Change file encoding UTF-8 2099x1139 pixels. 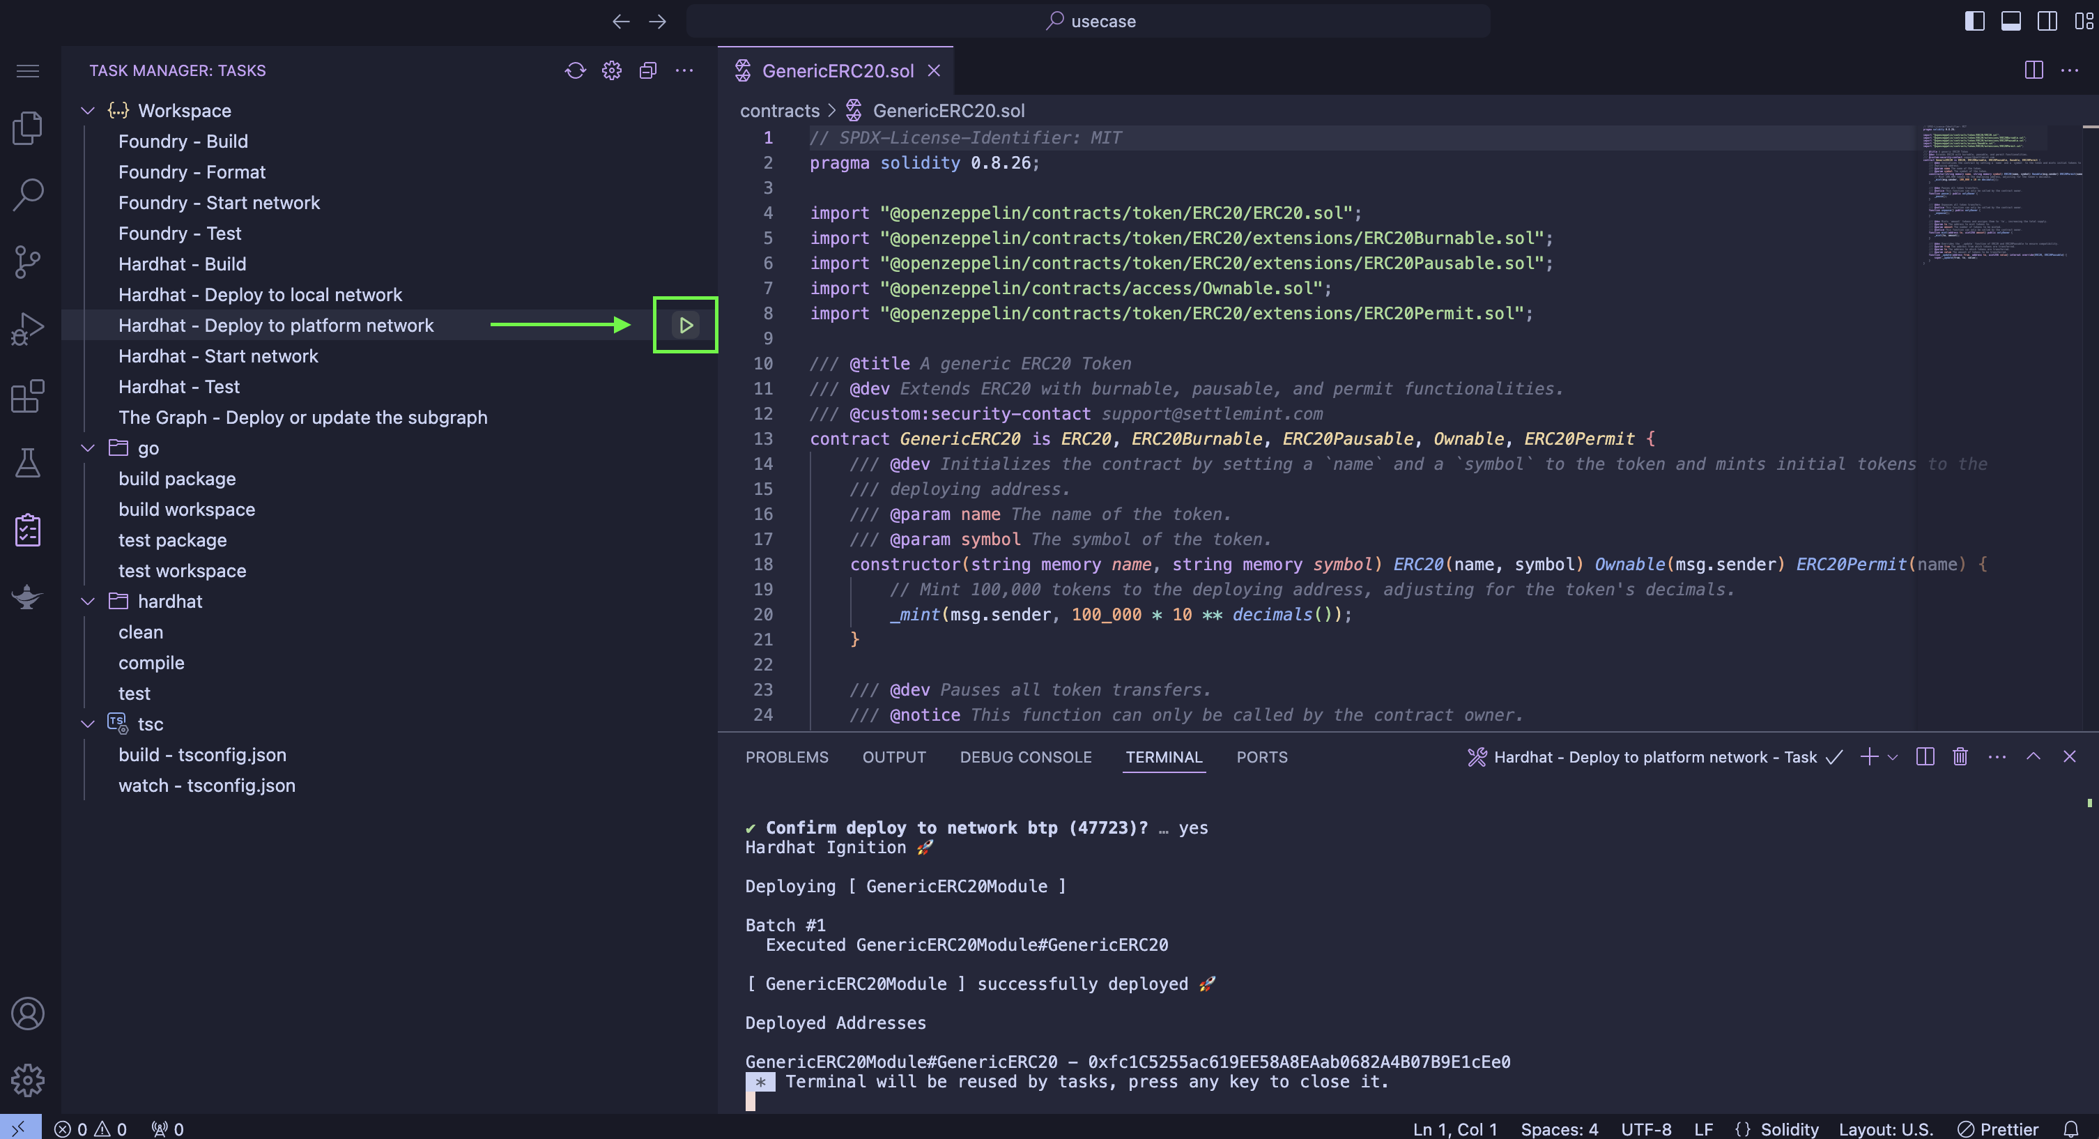coord(1646,1129)
